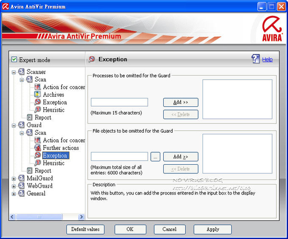Select Heuristic under Scanner's Scan
Viewport: 288px width, 239px height.
point(54,110)
